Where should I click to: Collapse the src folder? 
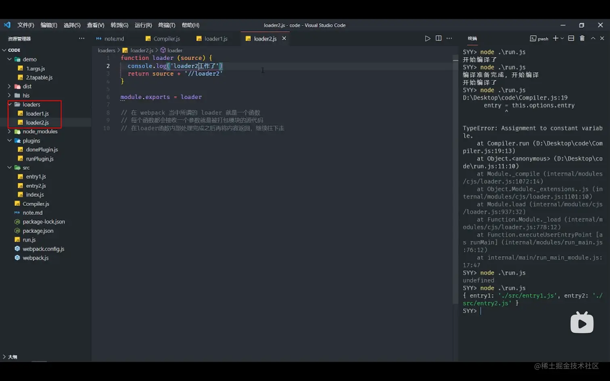click(x=10, y=168)
